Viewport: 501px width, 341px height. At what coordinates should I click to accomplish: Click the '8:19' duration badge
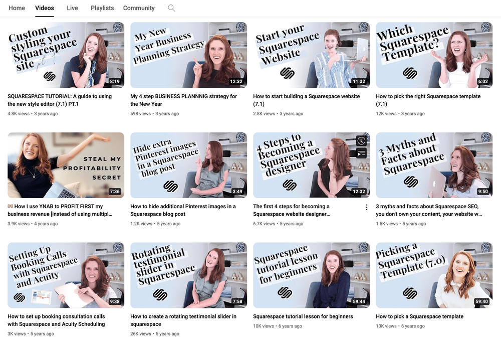115,82
